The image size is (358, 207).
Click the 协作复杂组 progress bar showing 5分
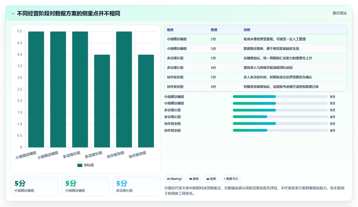coord(280,124)
